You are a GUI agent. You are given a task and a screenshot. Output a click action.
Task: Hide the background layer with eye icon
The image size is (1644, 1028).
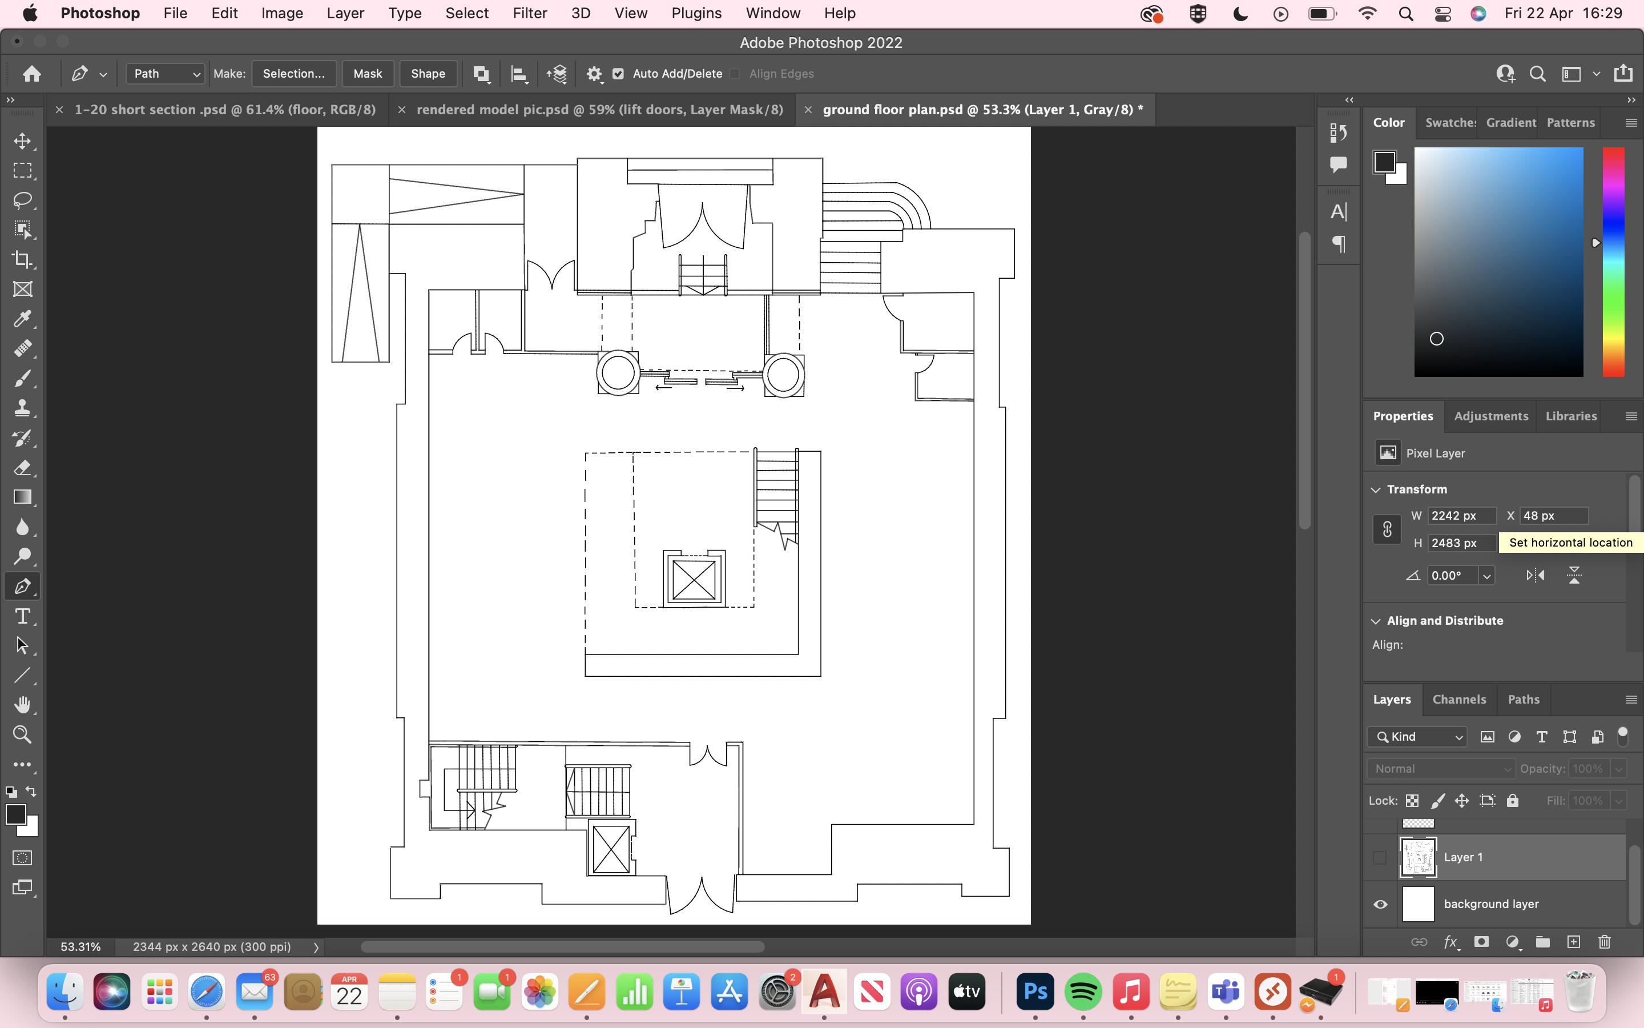click(1380, 904)
